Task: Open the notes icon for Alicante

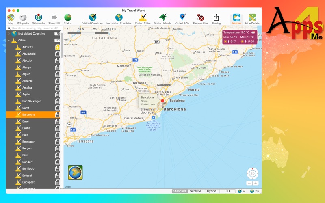Action: click(57, 81)
